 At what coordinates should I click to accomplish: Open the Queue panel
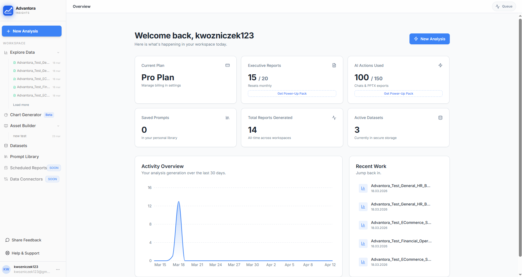pos(504,7)
